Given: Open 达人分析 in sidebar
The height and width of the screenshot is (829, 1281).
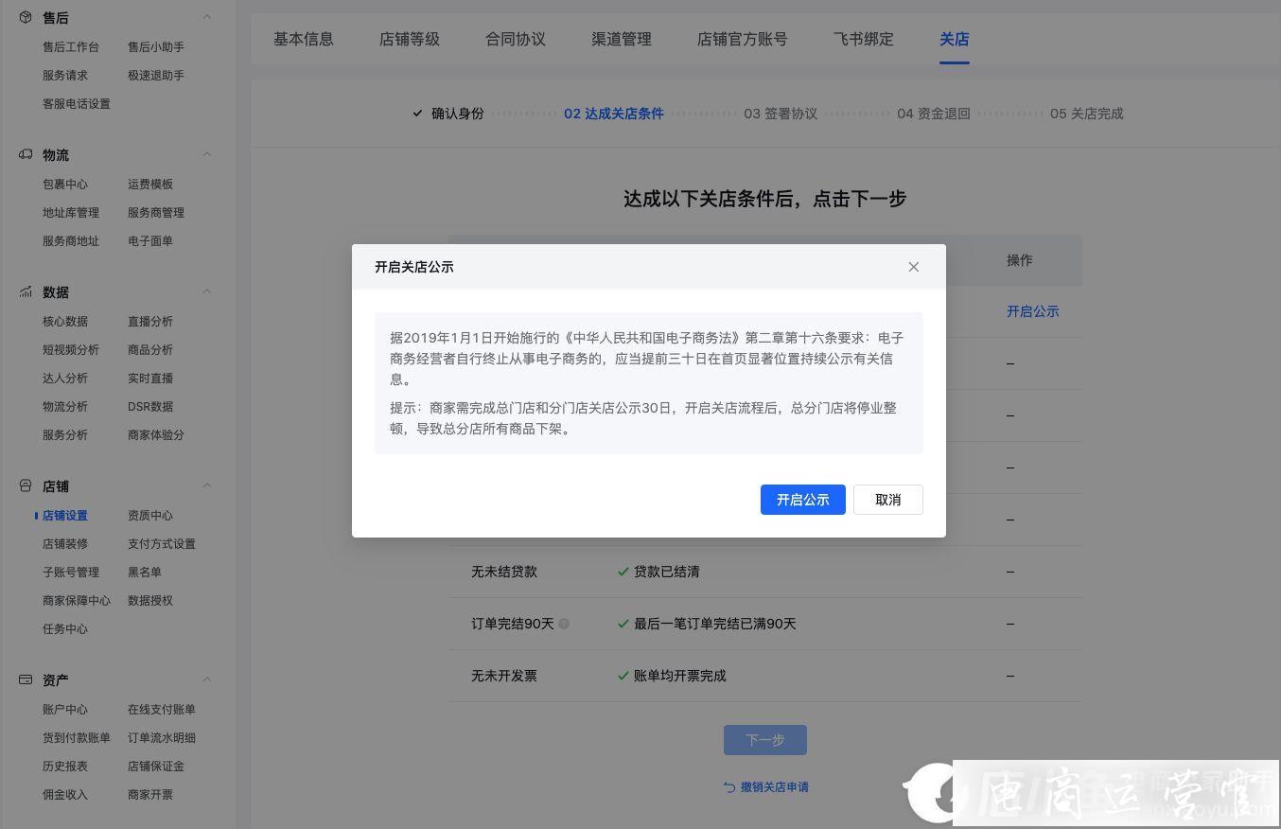Looking at the screenshot, I should [65, 378].
